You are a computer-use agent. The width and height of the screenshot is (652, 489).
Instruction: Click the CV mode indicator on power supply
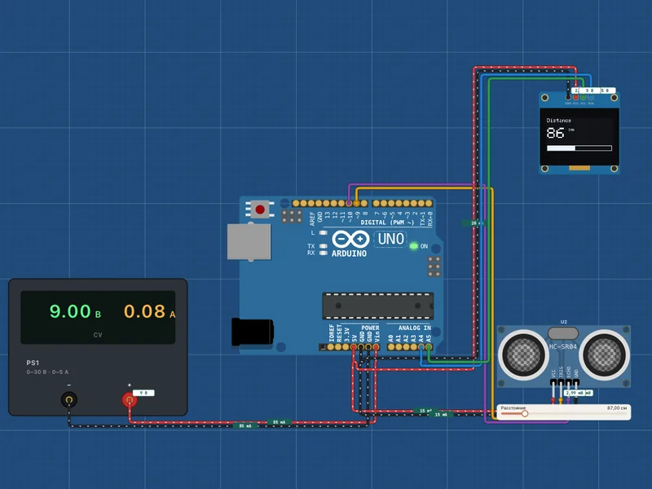[98, 335]
